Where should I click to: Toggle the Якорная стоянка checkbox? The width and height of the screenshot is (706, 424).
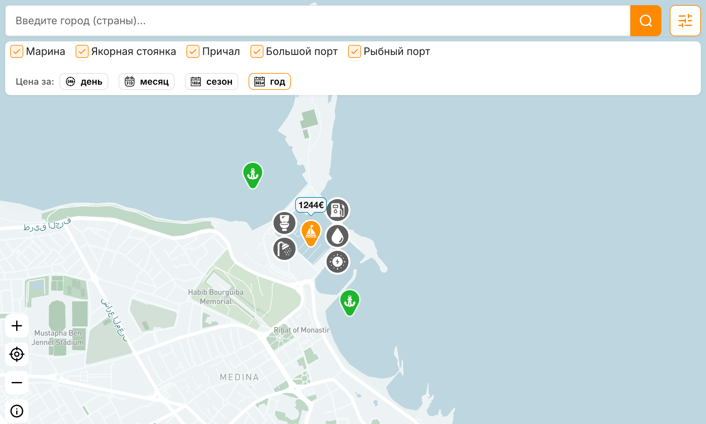click(82, 51)
